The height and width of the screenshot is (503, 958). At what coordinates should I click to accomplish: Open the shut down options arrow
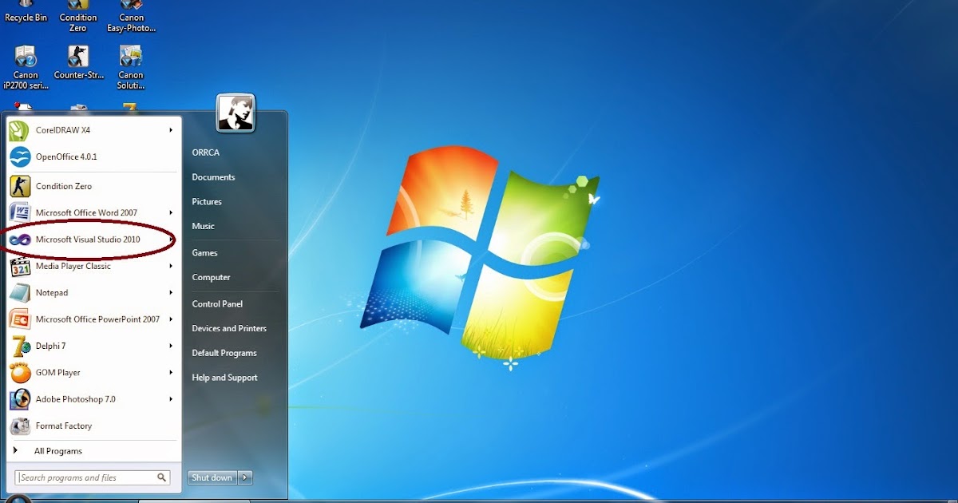[x=246, y=477]
